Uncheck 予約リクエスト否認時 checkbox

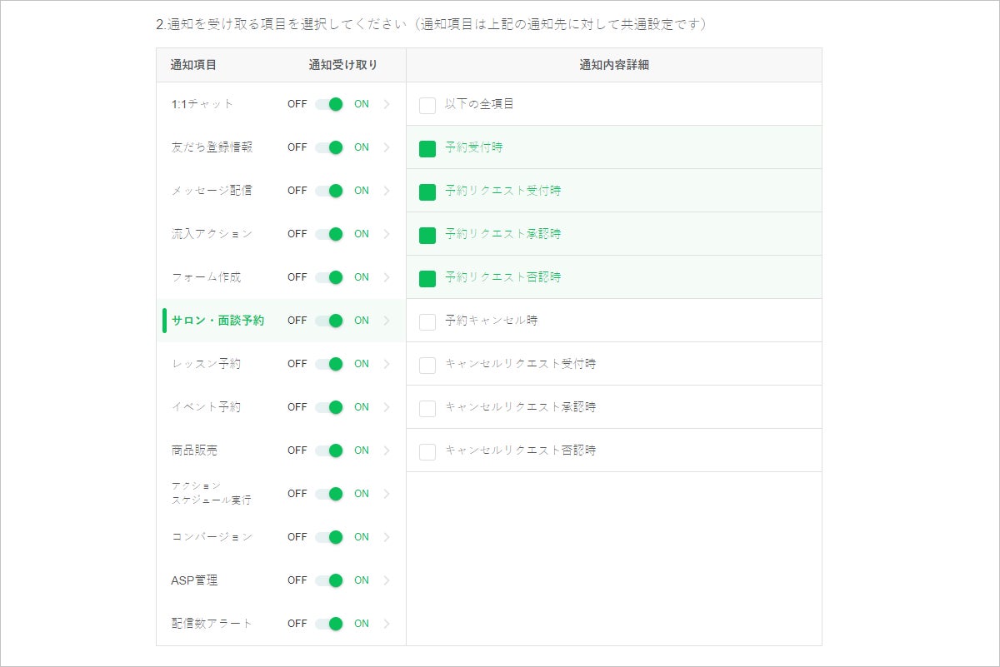(x=427, y=278)
